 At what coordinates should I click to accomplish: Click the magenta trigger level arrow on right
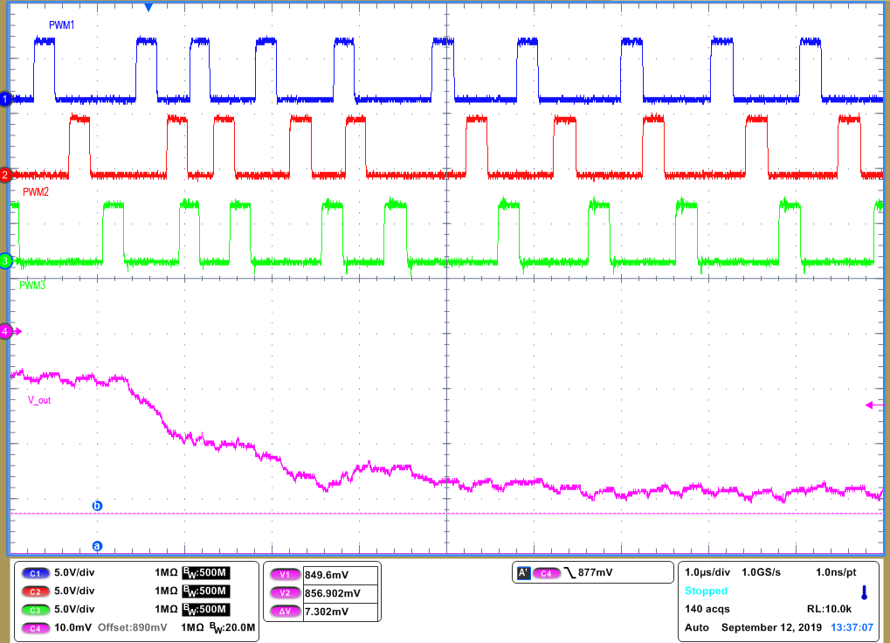click(x=870, y=404)
